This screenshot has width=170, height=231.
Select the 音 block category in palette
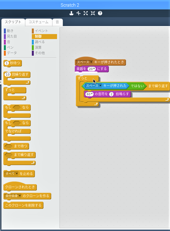pos(9,42)
